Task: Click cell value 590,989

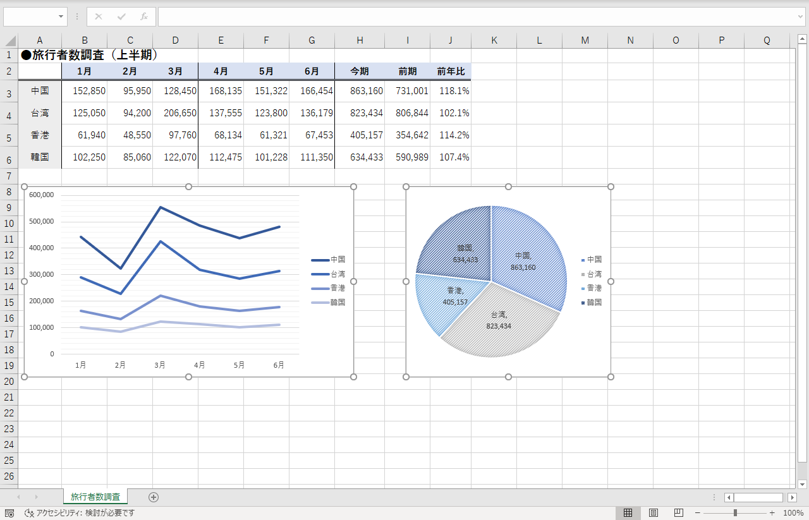Action: coord(408,157)
